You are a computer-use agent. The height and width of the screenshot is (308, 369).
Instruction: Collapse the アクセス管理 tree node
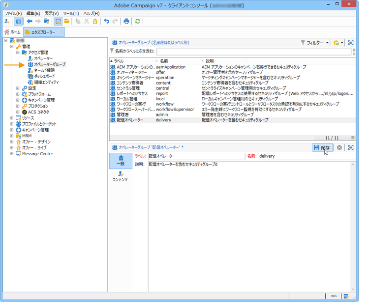click(18, 53)
